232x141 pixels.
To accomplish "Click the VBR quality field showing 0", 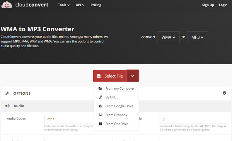I will pyautogui.click(x=194, y=119).
